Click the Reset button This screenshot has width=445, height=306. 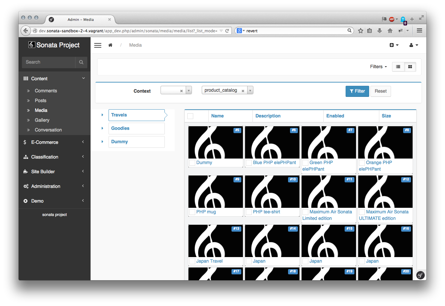pyautogui.click(x=380, y=91)
